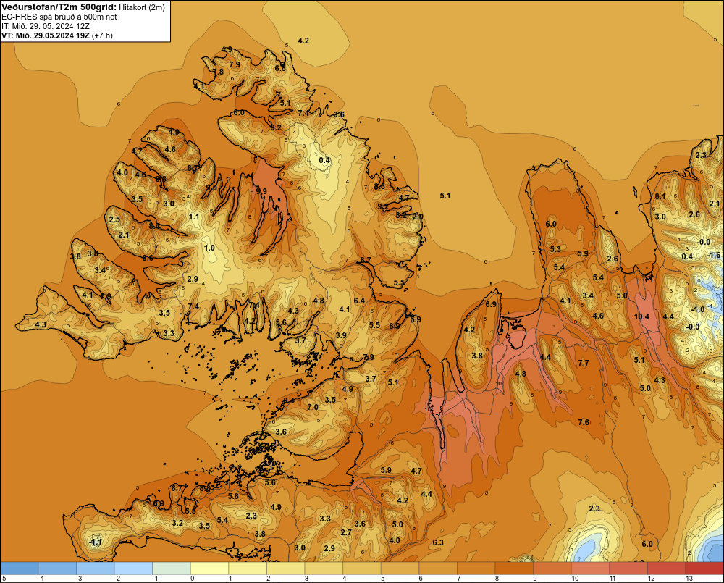
Task: Click the pale green legend cell between -1 and 0
Action: (x=172, y=568)
